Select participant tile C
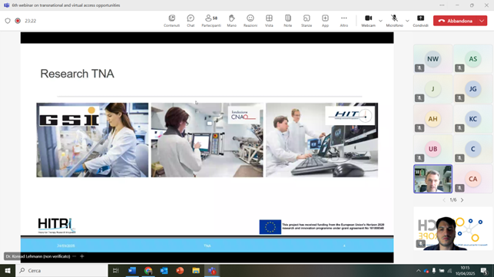The image size is (494, 277). 473,149
